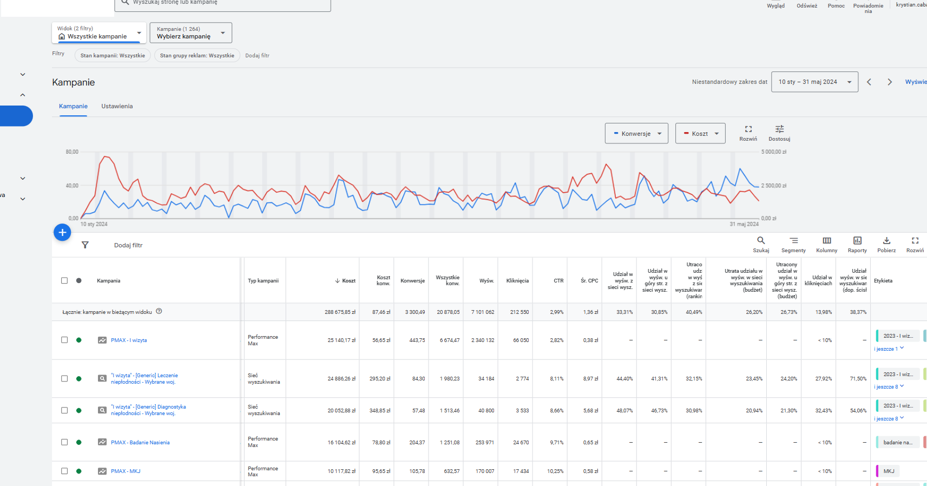Open the Kolumny column editor
The width and height of the screenshot is (927, 486).
pos(827,245)
